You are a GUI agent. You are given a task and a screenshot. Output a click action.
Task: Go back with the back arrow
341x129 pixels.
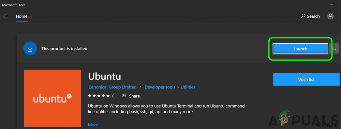point(6,16)
